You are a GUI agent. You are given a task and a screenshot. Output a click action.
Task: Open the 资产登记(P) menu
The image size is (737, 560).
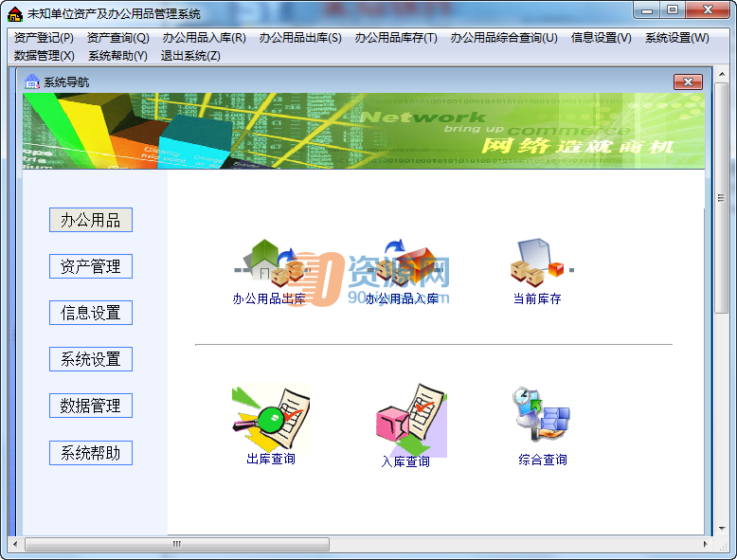click(x=44, y=38)
